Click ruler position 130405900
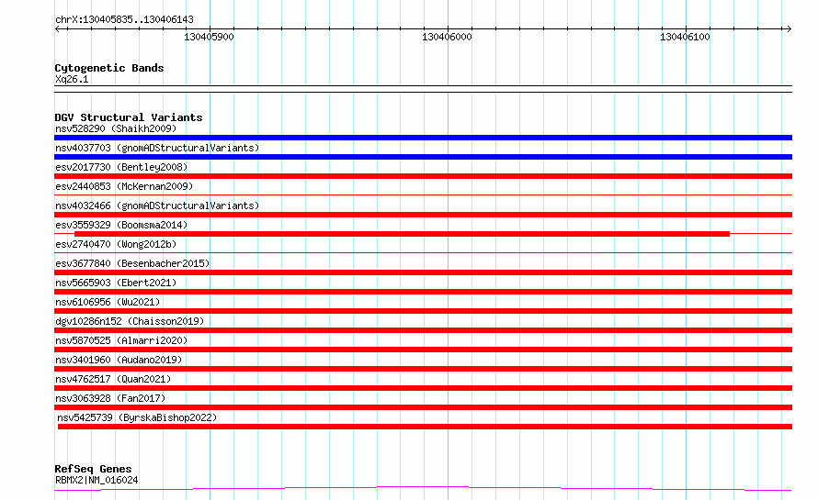This screenshot has height=500, width=818. tap(209, 37)
